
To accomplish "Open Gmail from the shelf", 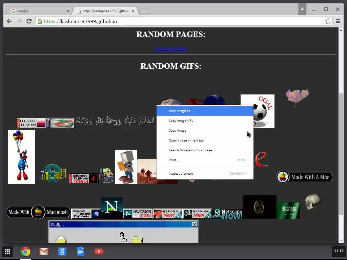I will 44,252.
